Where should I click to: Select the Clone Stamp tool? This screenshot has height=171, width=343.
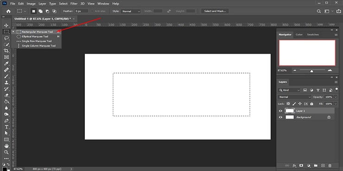click(6, 82)
